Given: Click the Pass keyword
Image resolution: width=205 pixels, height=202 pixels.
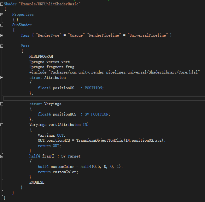Looking at the screenshot, I should pos(25,46).
